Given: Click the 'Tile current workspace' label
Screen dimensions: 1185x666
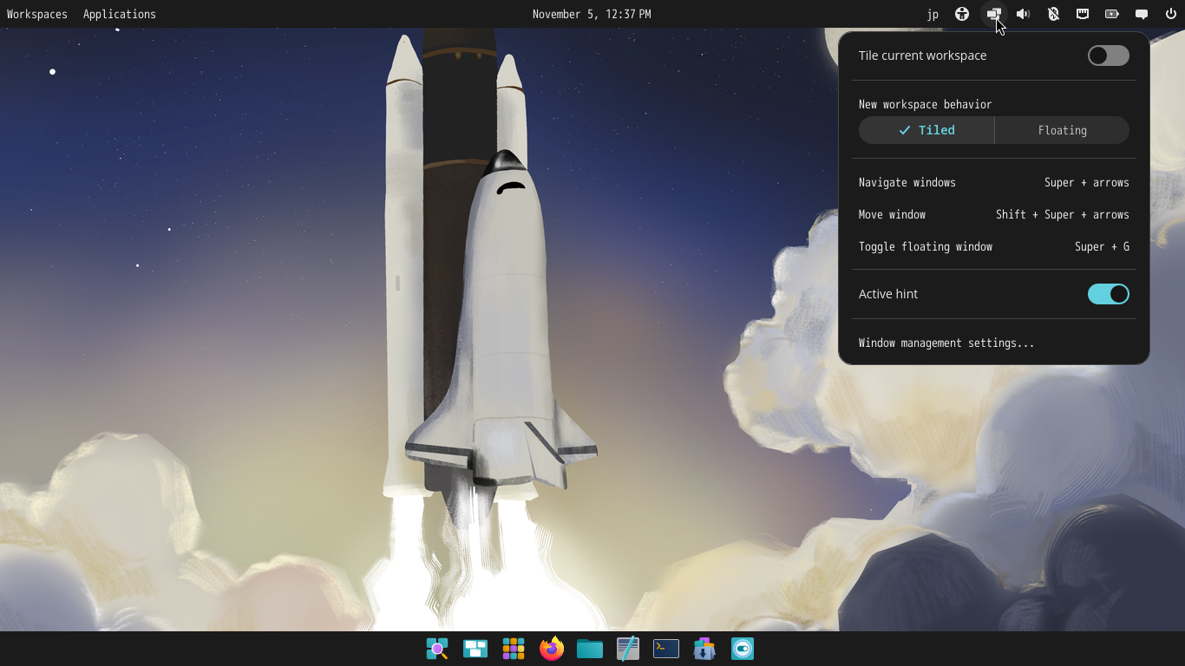Looking at the screenshot, I should click(x=922, y=55).
